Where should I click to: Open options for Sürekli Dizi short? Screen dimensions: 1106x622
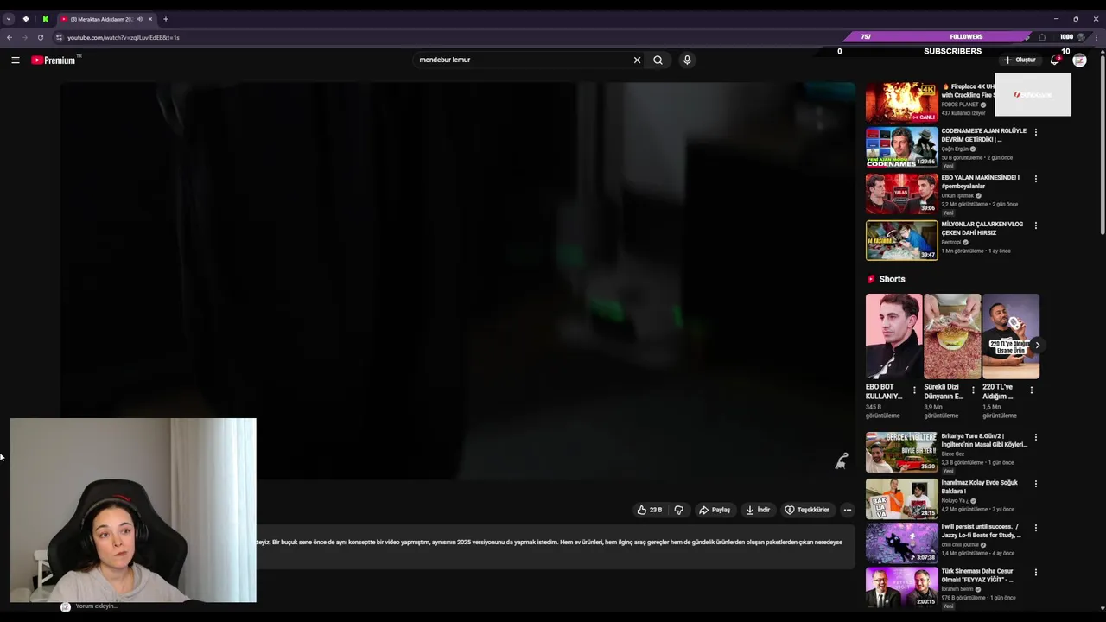[x=973, y=390]
